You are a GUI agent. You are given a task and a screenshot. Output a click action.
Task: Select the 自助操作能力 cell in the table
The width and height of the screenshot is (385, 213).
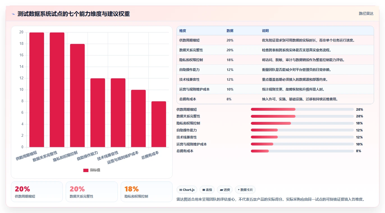pyautogui.click(x=189, y=70)
